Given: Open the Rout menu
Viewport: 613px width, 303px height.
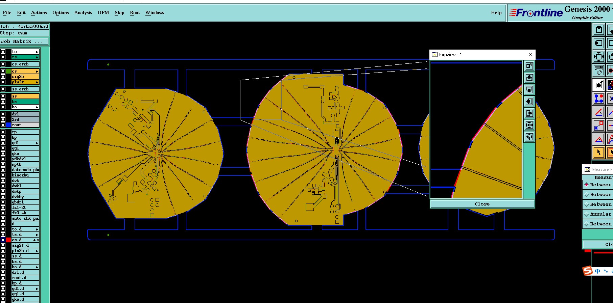Looking at the screenshot, I should [x=135, y=12].
